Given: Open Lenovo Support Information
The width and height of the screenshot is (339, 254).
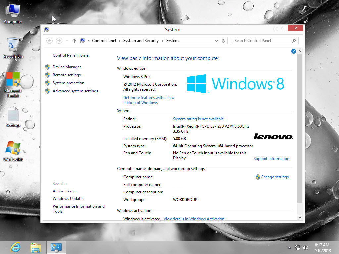Looking at the screenshot, I should (x=271, y=159).
